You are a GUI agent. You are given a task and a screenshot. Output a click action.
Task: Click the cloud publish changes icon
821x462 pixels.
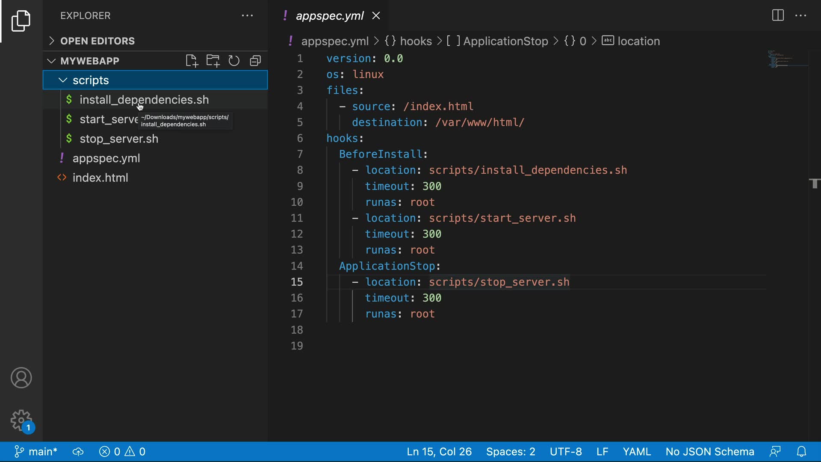[x=78, y=452]
